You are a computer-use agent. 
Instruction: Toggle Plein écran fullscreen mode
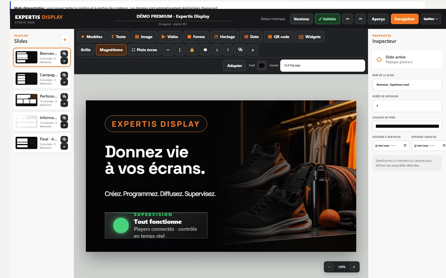pyautogui.click(x=144, y=50)
